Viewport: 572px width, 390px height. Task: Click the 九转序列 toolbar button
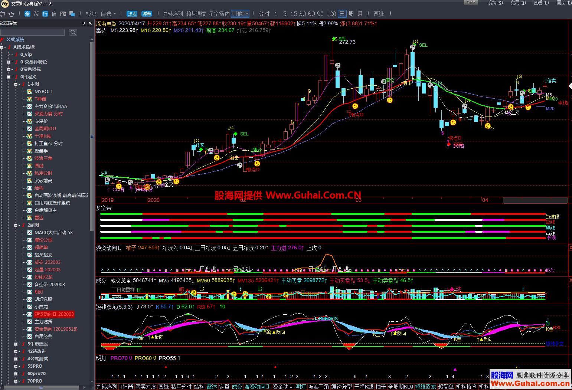tap(173, 14)
